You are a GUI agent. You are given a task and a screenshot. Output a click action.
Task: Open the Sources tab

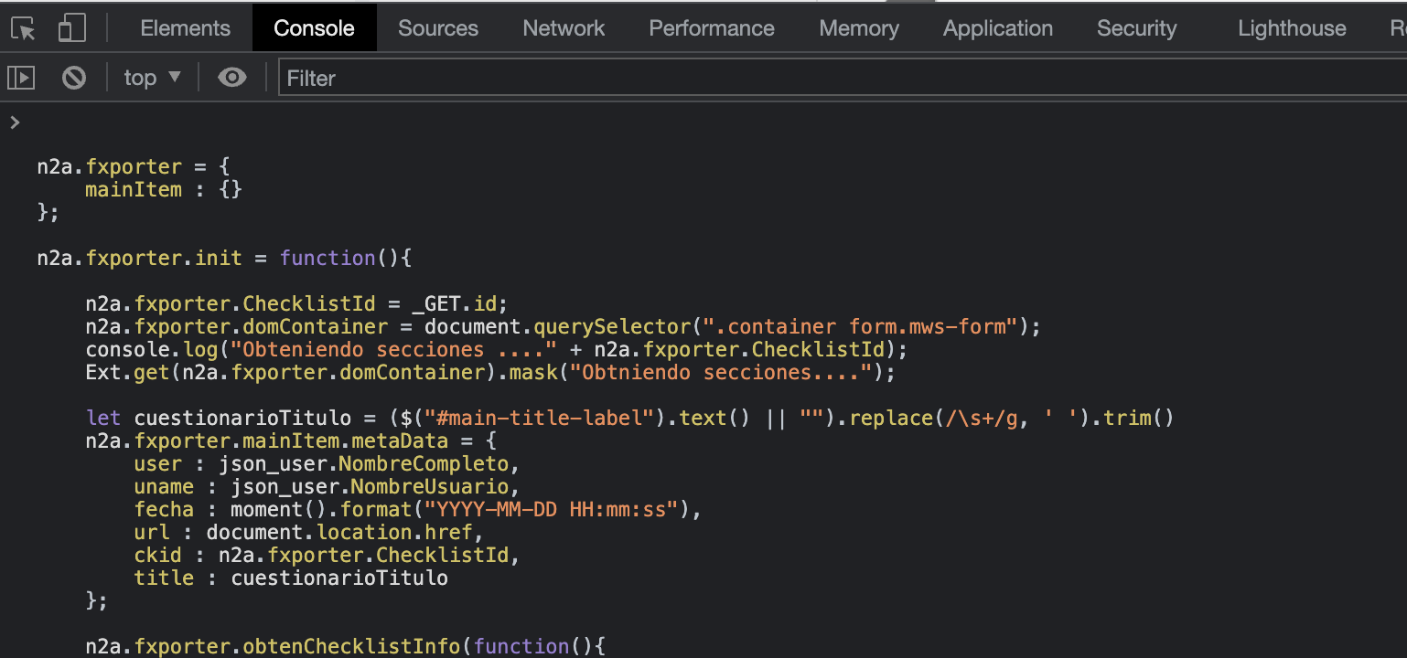coord(438,28)
